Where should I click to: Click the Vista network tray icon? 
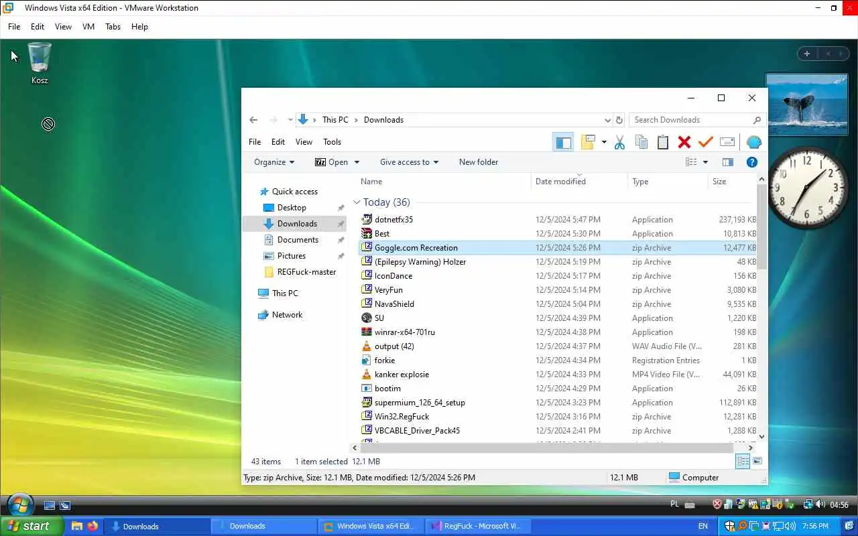click(808, 505)
